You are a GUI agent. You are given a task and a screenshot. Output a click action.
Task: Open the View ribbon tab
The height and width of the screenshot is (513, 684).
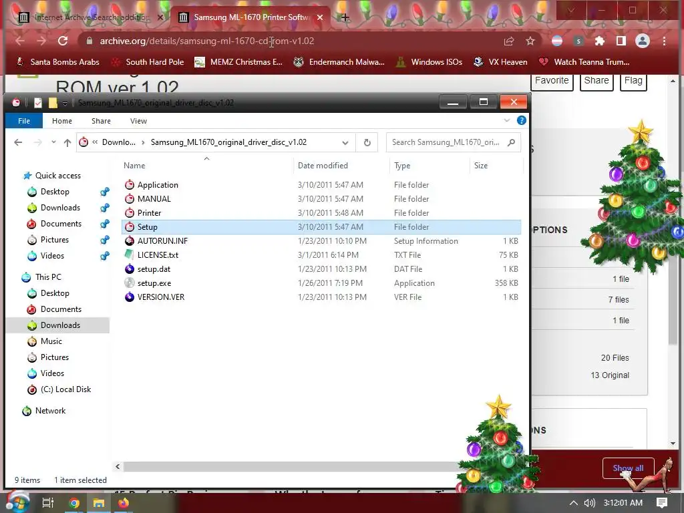click(x=138, y=121)
